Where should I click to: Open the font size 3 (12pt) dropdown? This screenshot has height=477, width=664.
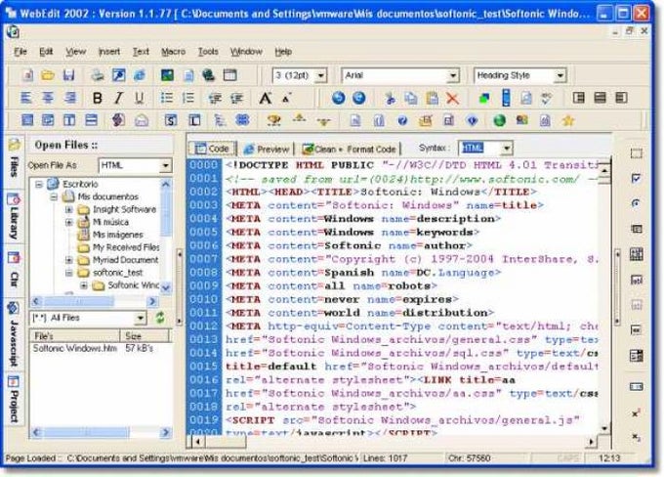click(321, 76)
